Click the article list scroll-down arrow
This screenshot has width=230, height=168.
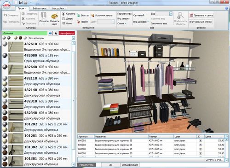coord(74,165)
